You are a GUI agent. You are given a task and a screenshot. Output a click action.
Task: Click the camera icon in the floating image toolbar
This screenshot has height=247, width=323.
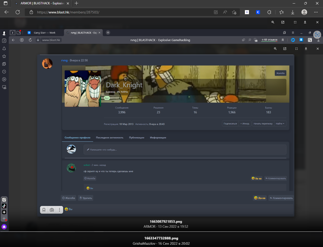tap(52, 210)
